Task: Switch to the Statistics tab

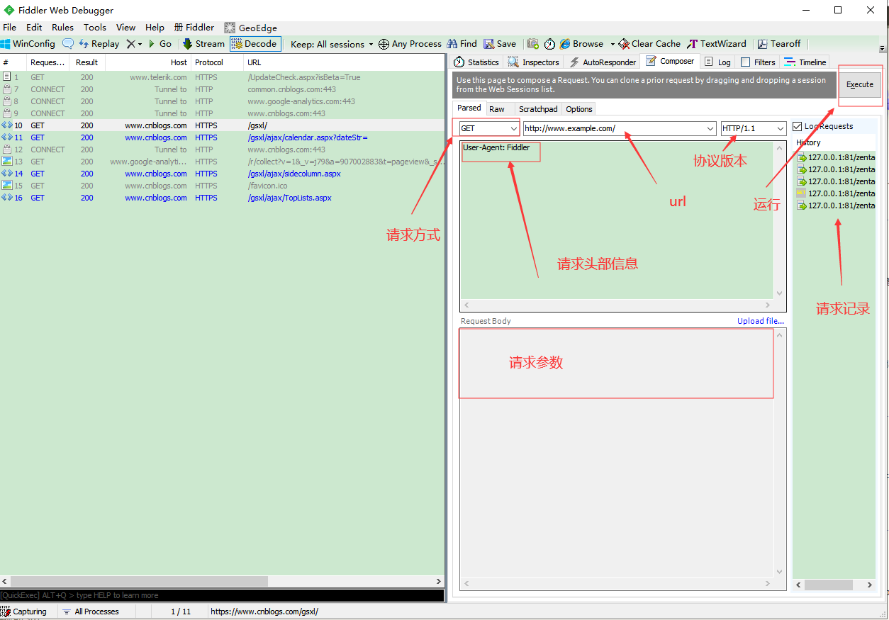Action: pyautogui.click(x=476, y=62)
